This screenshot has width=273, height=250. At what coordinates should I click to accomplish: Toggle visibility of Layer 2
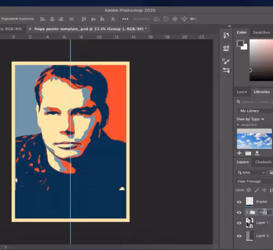(239, 236)
